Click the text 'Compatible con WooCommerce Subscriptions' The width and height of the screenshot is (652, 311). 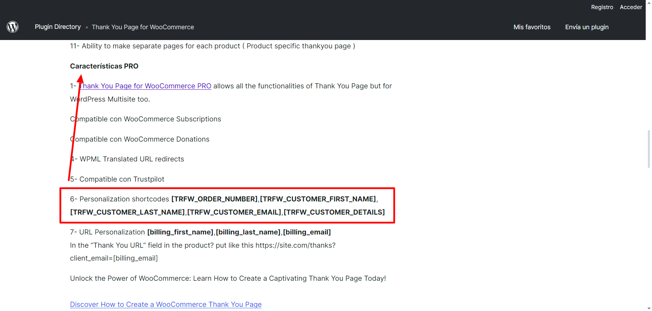145,119
